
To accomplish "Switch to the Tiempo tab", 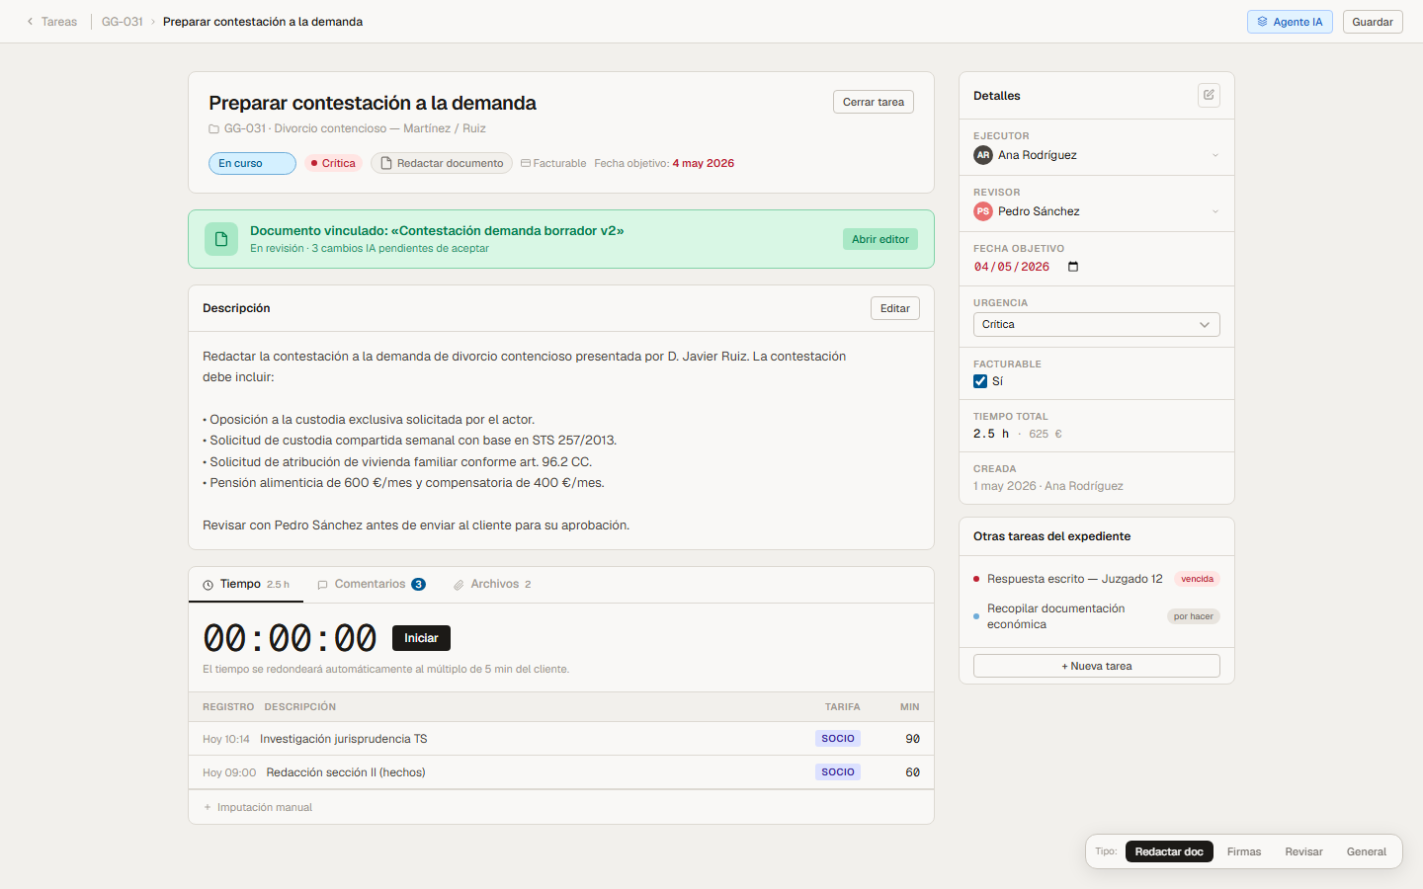I will 246,585.
